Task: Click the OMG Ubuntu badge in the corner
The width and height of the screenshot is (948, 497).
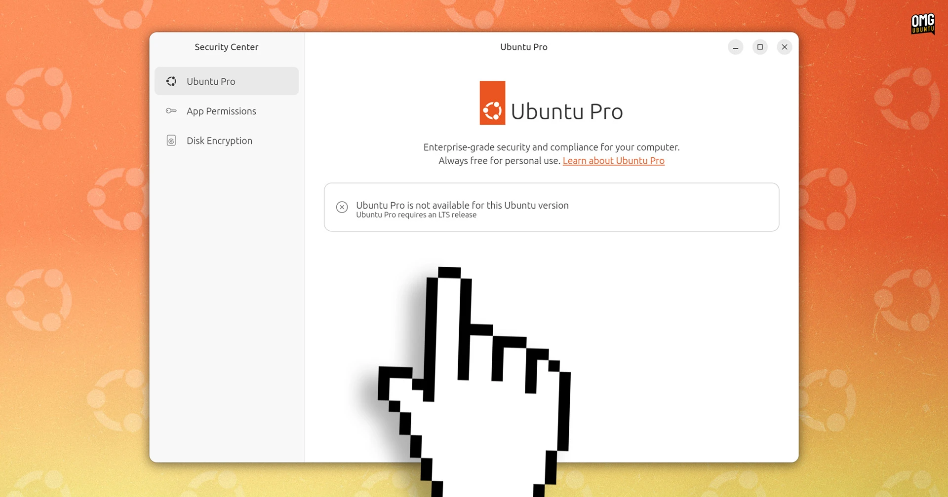Action: coord(922,24)
